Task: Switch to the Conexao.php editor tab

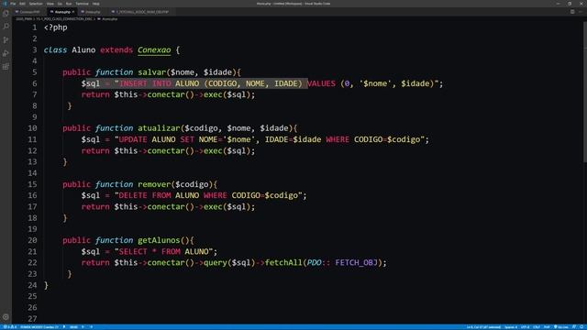Action: (29, 12)
